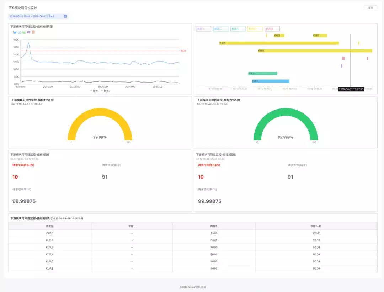Open the calendar icon beside date range
This screenshot has height=292, width=384.
click(x=65, y=16)
